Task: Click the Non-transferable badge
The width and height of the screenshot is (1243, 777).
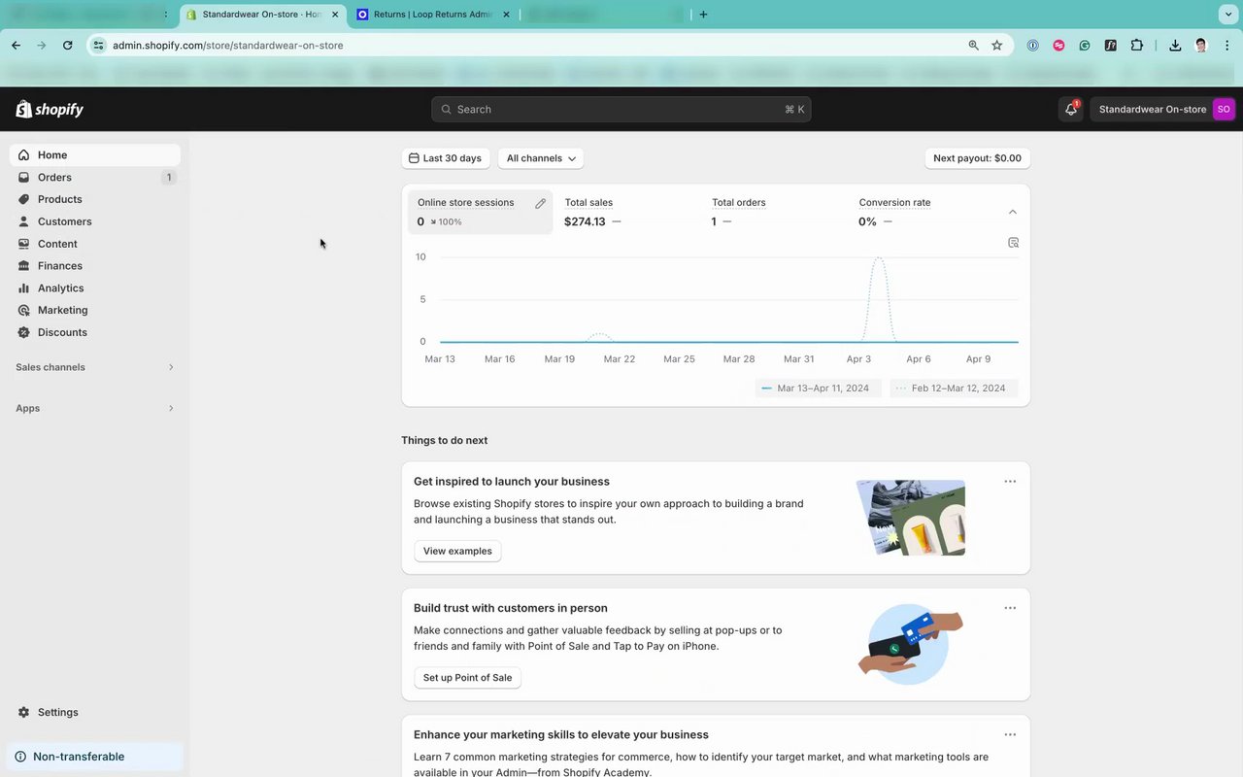Action: click(96, 757)
